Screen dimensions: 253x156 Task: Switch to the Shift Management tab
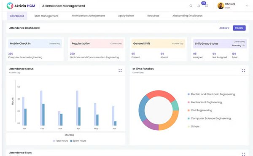[46, 16]
